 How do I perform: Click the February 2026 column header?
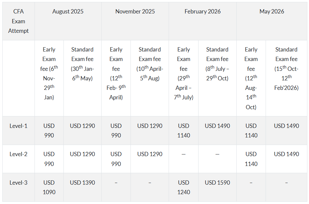click(x=202, y=11)
